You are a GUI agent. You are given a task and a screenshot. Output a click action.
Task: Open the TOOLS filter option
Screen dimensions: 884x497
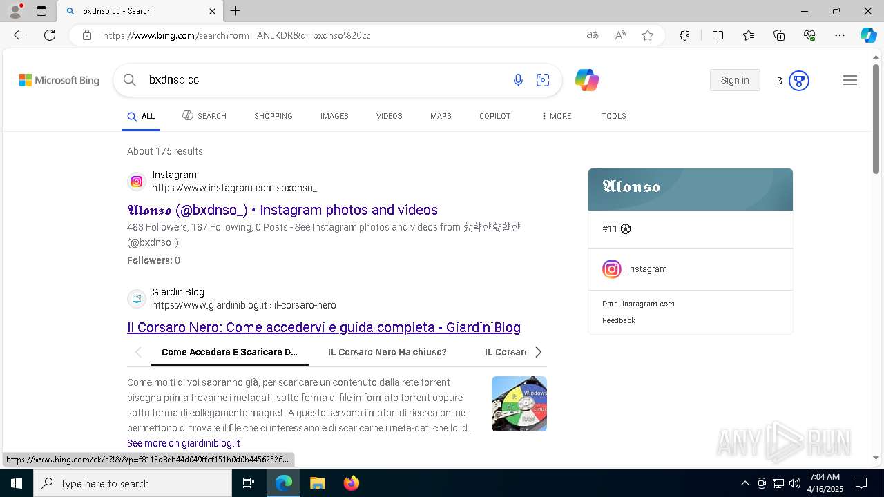(x=614, y=116)
